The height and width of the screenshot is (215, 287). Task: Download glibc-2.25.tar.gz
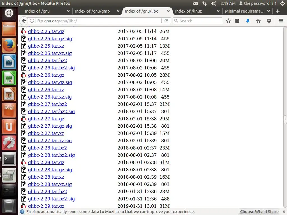coord(46,31)
